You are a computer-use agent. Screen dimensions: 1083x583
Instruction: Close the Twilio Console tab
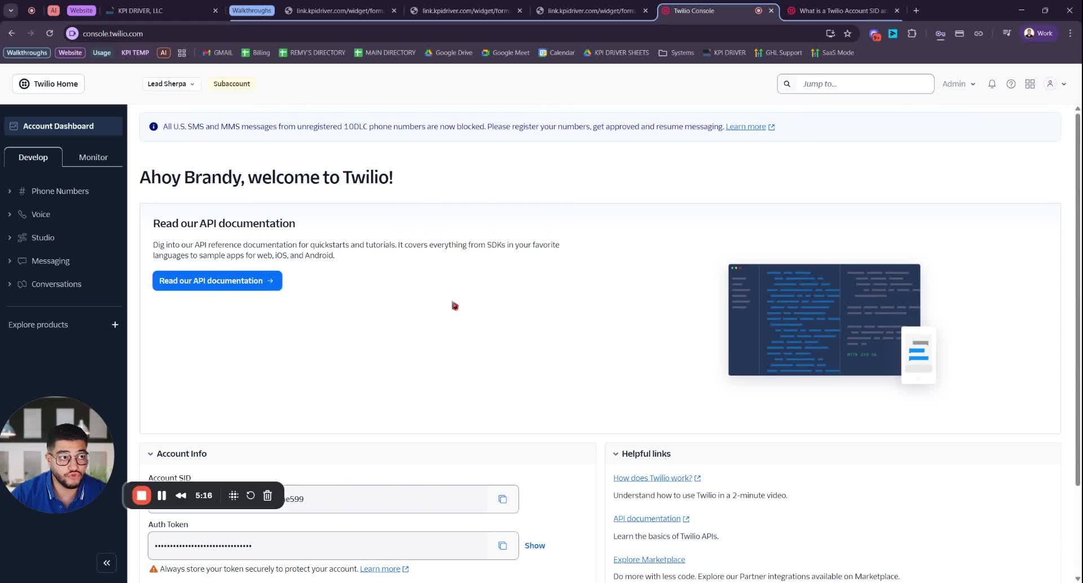tap(771, 11)
